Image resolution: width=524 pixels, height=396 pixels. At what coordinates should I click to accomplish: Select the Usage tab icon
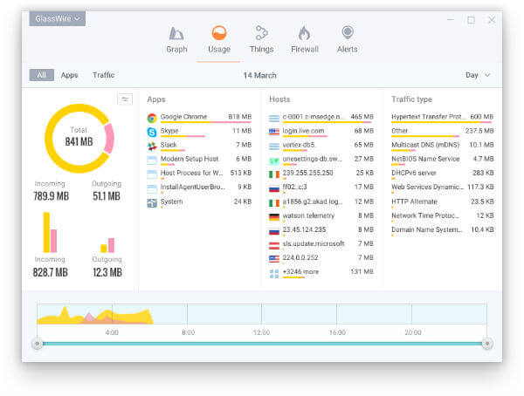[x=219, y=34]
